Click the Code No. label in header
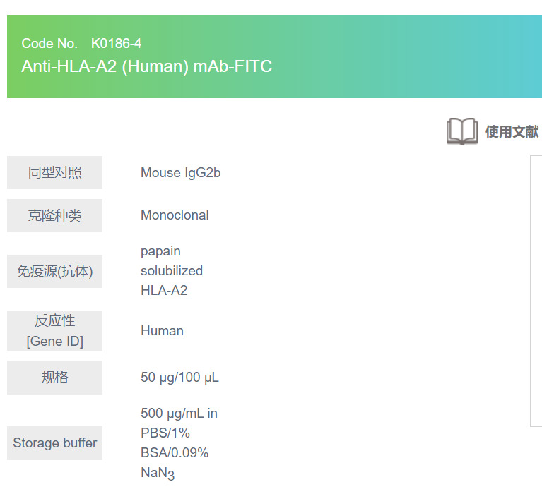542x487 pixels. (49, 44)
